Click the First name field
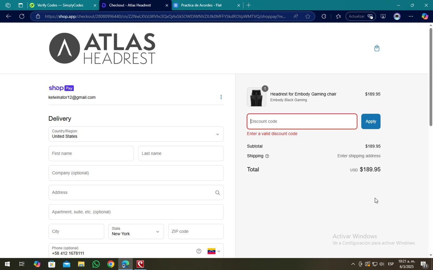 pos(91,153)
